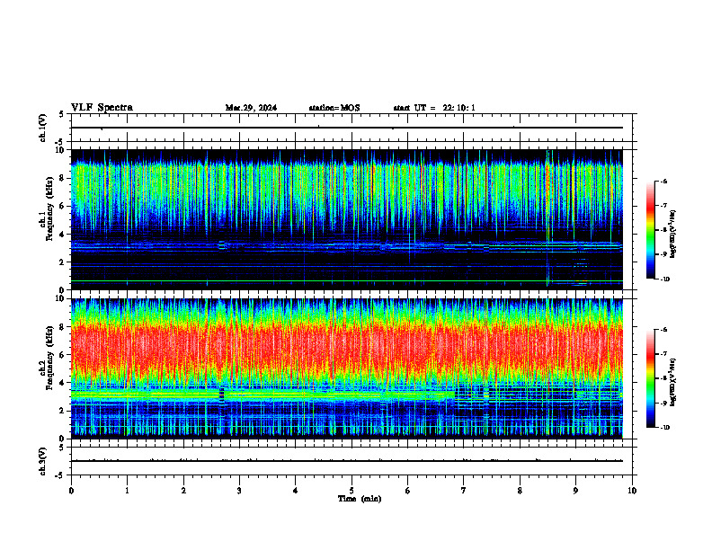This screenshot has width=712, height=550.
Task: Click the ch.1 voltage waveform trace
Action: point(346,128)
